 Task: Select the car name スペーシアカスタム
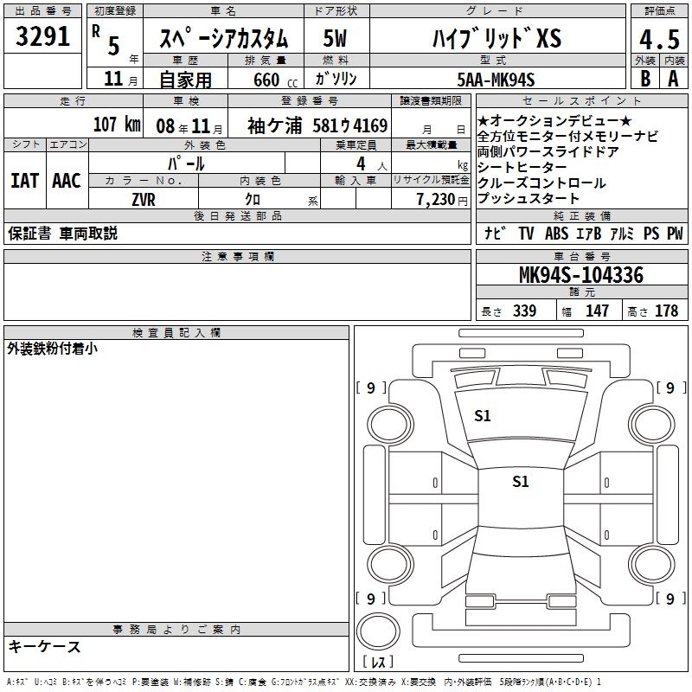223,38
